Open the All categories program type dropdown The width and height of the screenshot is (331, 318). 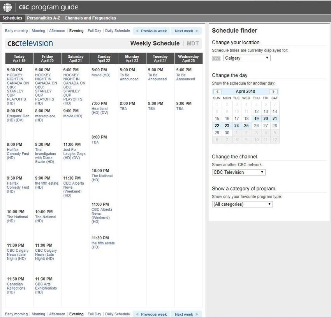tap(242, 204)
